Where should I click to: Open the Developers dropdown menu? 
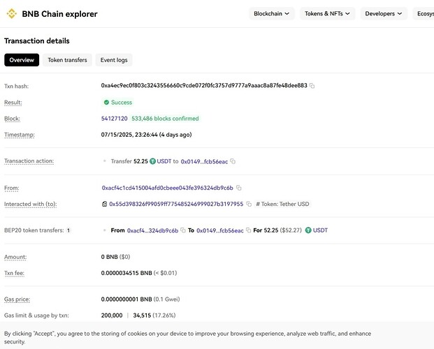pyautogui.click(x=383, y=13)
